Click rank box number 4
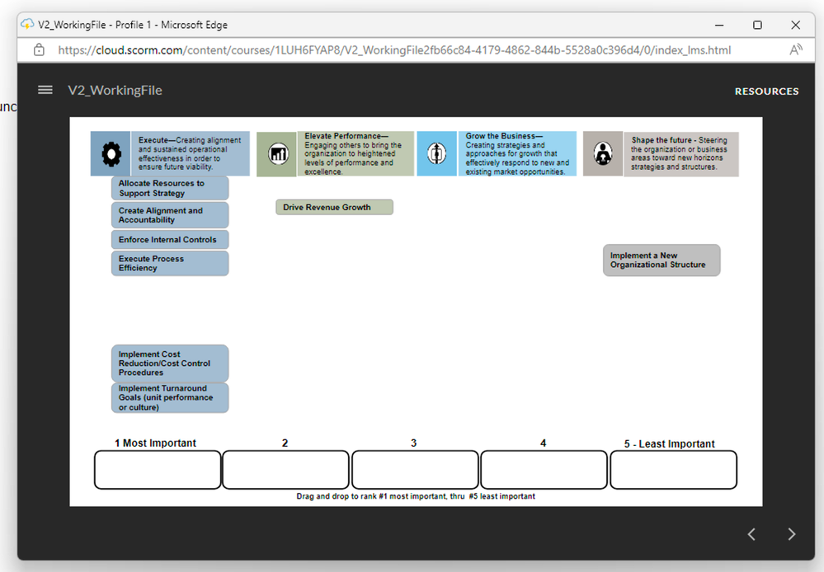This screenshot has width=824, height=572. coord(544,470)
